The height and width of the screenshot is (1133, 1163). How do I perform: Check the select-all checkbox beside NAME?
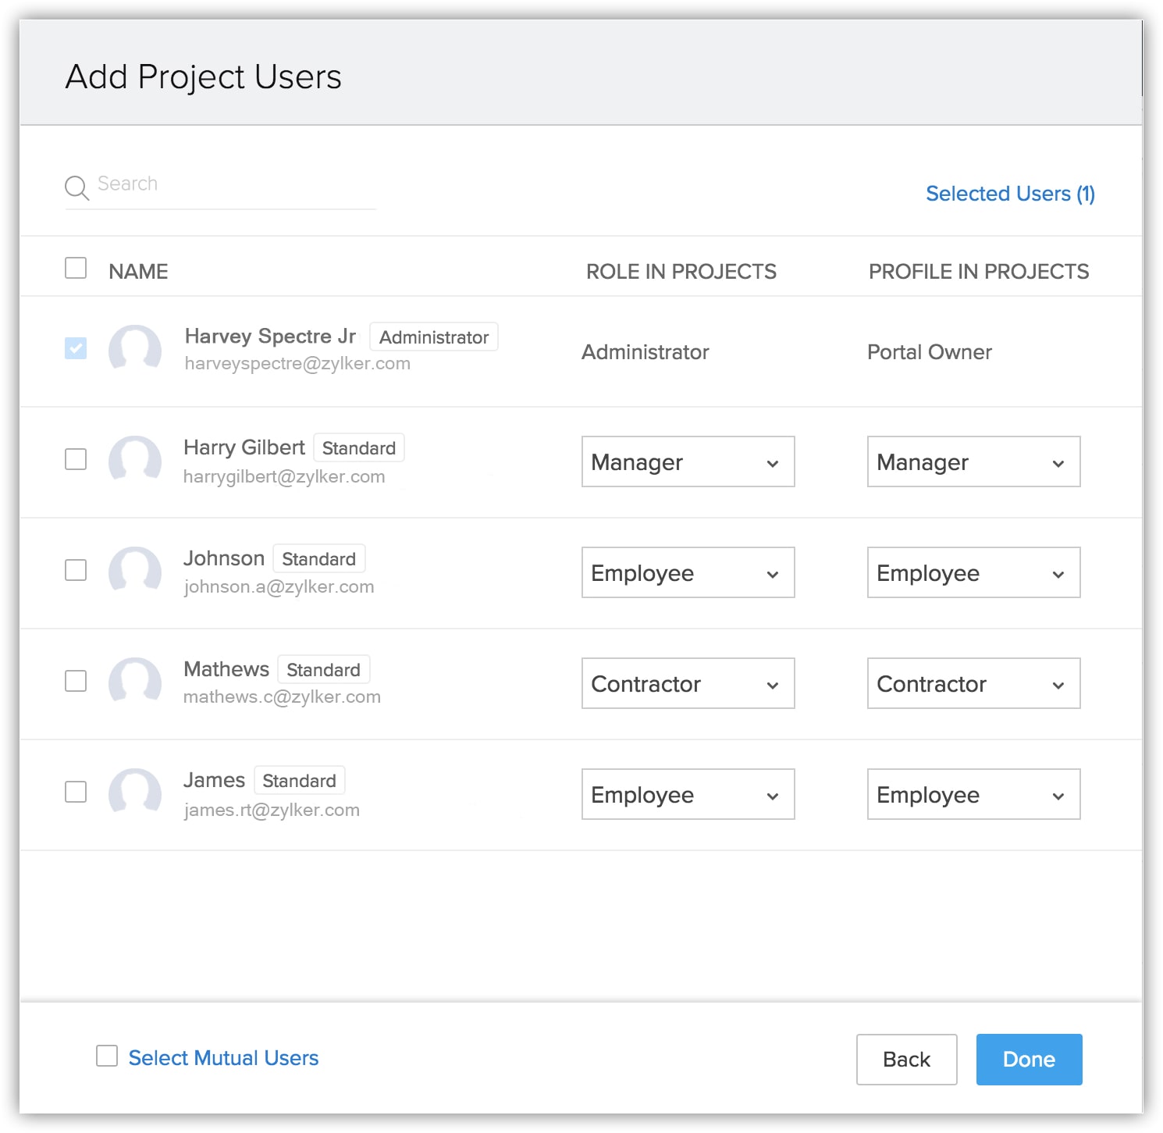click(76, 269)
